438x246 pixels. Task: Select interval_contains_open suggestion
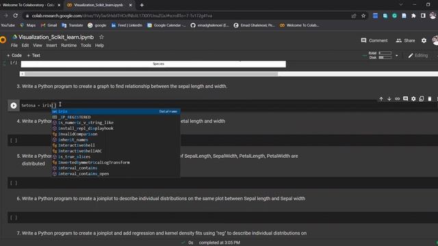pos(116,174)
